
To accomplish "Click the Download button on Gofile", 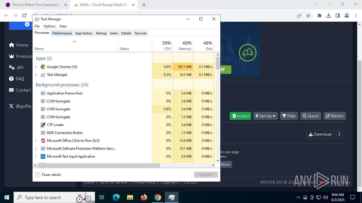I will (x=320, y=134).
